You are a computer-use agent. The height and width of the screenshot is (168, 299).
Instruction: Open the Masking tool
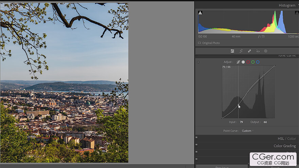point(266,51)
